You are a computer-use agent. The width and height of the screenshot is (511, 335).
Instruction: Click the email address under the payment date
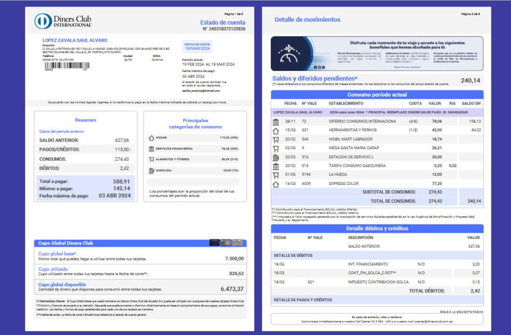(201, 91)
